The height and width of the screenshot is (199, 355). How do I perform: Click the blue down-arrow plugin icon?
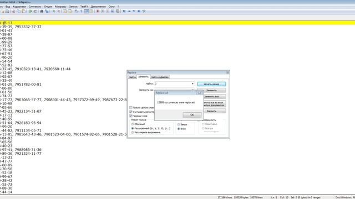coord(134,11)
